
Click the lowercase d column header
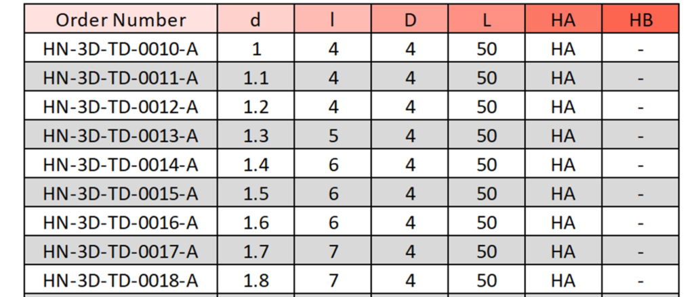pos(256,18)
